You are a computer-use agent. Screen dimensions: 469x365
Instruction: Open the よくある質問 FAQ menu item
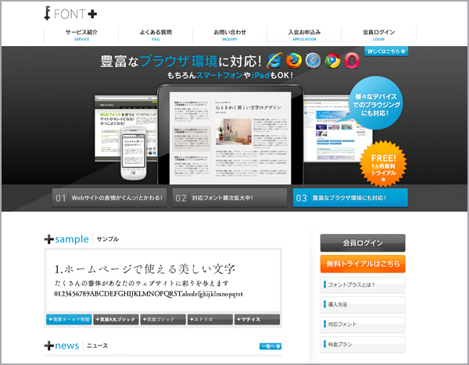click(x=156, y=34)
